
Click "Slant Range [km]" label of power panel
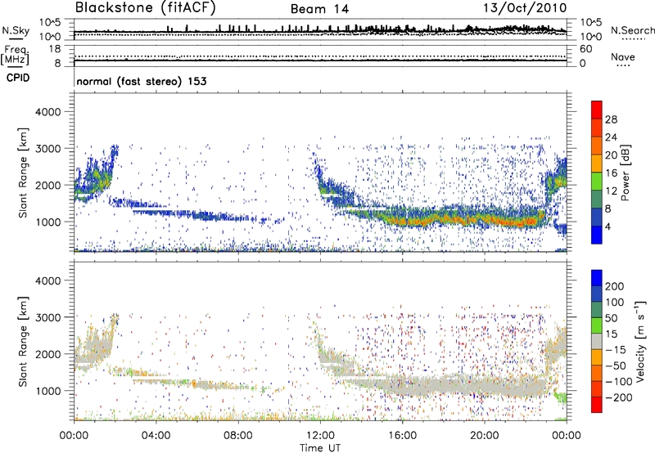23,173
